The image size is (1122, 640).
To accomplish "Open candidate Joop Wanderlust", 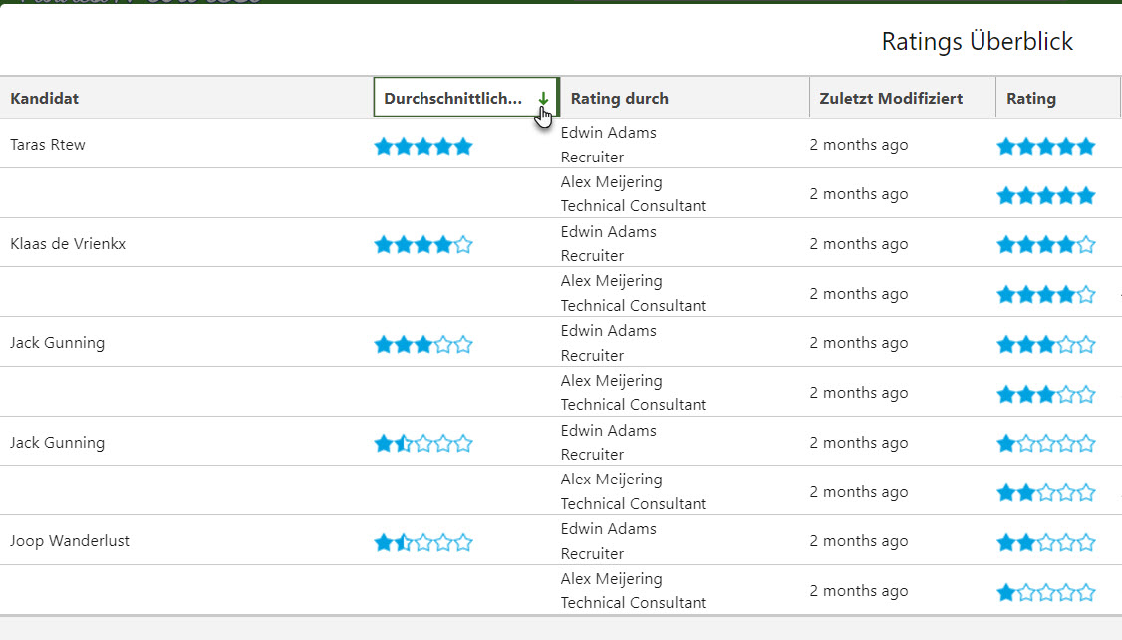I will coord(70,541).
